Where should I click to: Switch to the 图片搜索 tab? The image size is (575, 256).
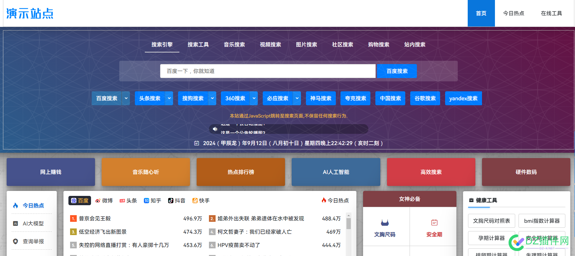(x=307, y=44)
